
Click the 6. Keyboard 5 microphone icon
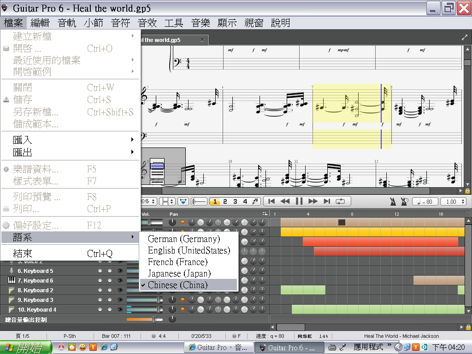(12, 271)
